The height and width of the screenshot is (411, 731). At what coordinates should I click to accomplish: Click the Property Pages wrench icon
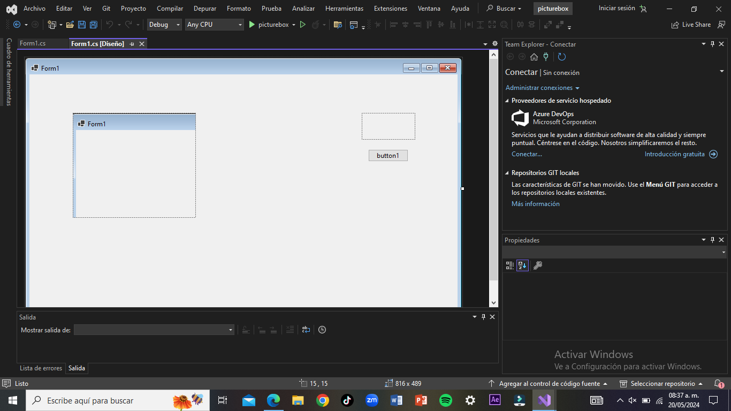(538, 265)
